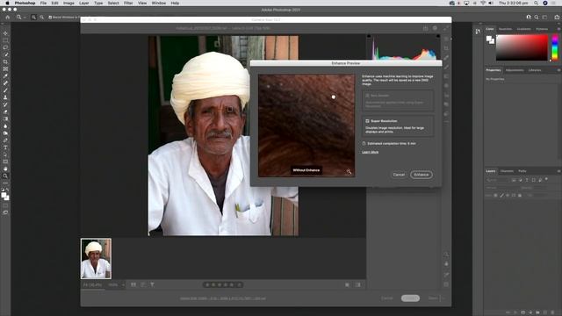The height and width of the screenshot is (316, 562).
Task: Select the turban man filmstrip thumbnail
Action: 96,259
